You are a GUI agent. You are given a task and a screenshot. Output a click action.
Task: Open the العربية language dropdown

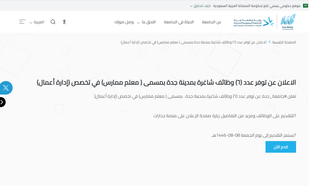coord(37,22)
